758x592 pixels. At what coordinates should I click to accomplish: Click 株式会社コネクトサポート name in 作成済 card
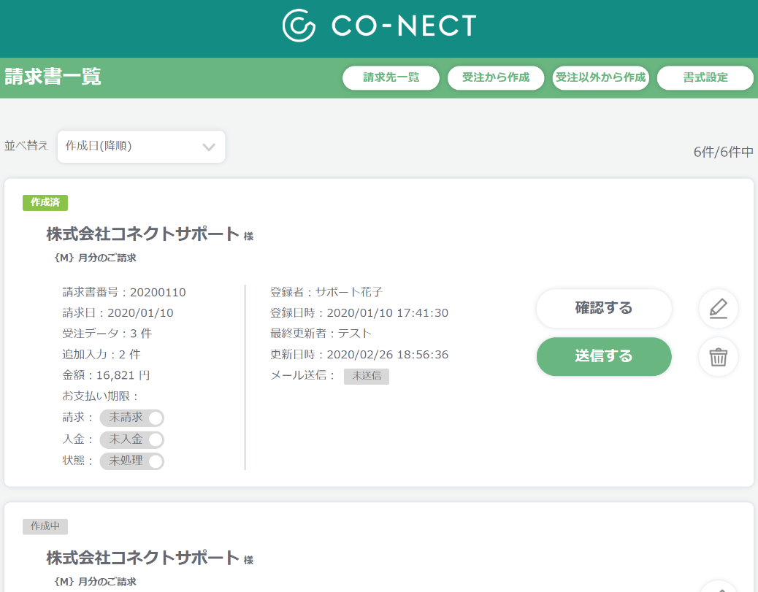click(x=142, y=234)
